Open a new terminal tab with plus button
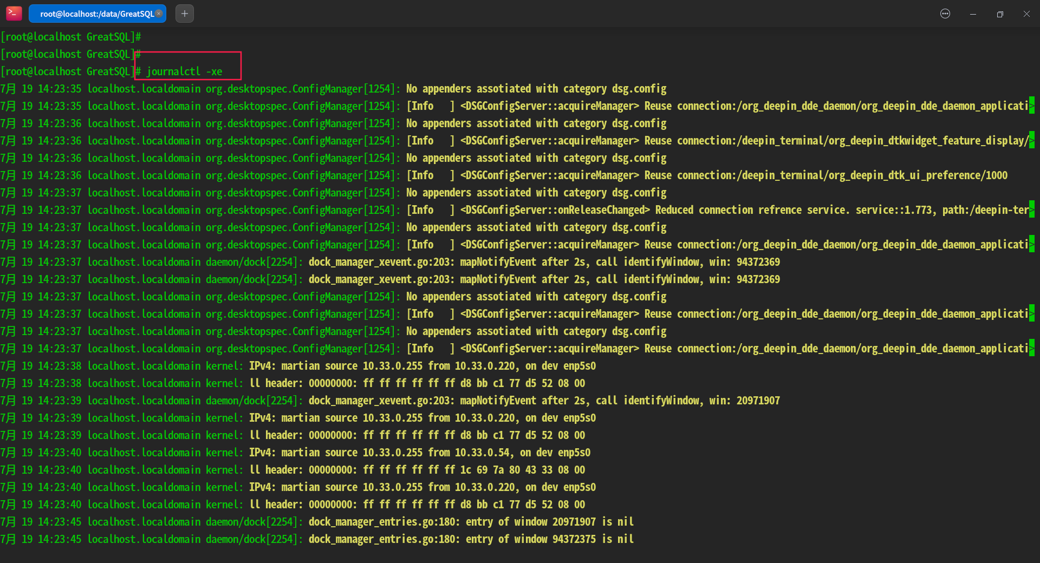The image size is (1040, 563). pyautogui.click(x=185, y=14)
